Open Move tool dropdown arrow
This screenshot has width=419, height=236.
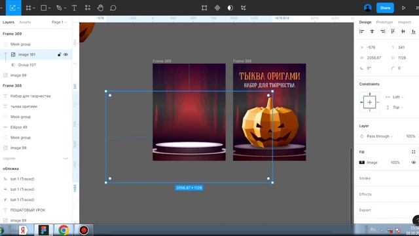coord(18,9)
